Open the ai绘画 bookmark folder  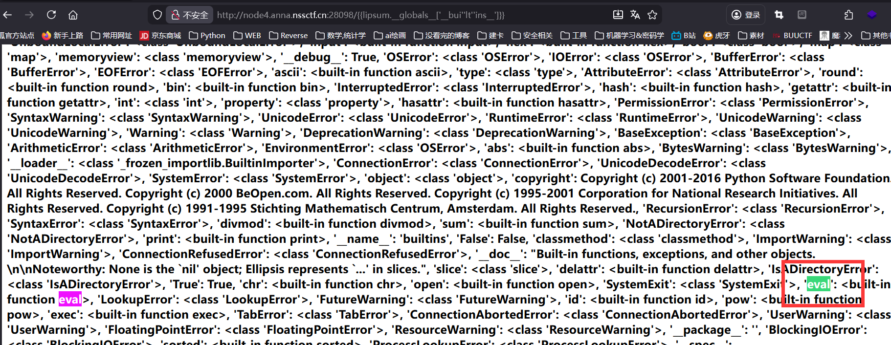pos(390,36)
